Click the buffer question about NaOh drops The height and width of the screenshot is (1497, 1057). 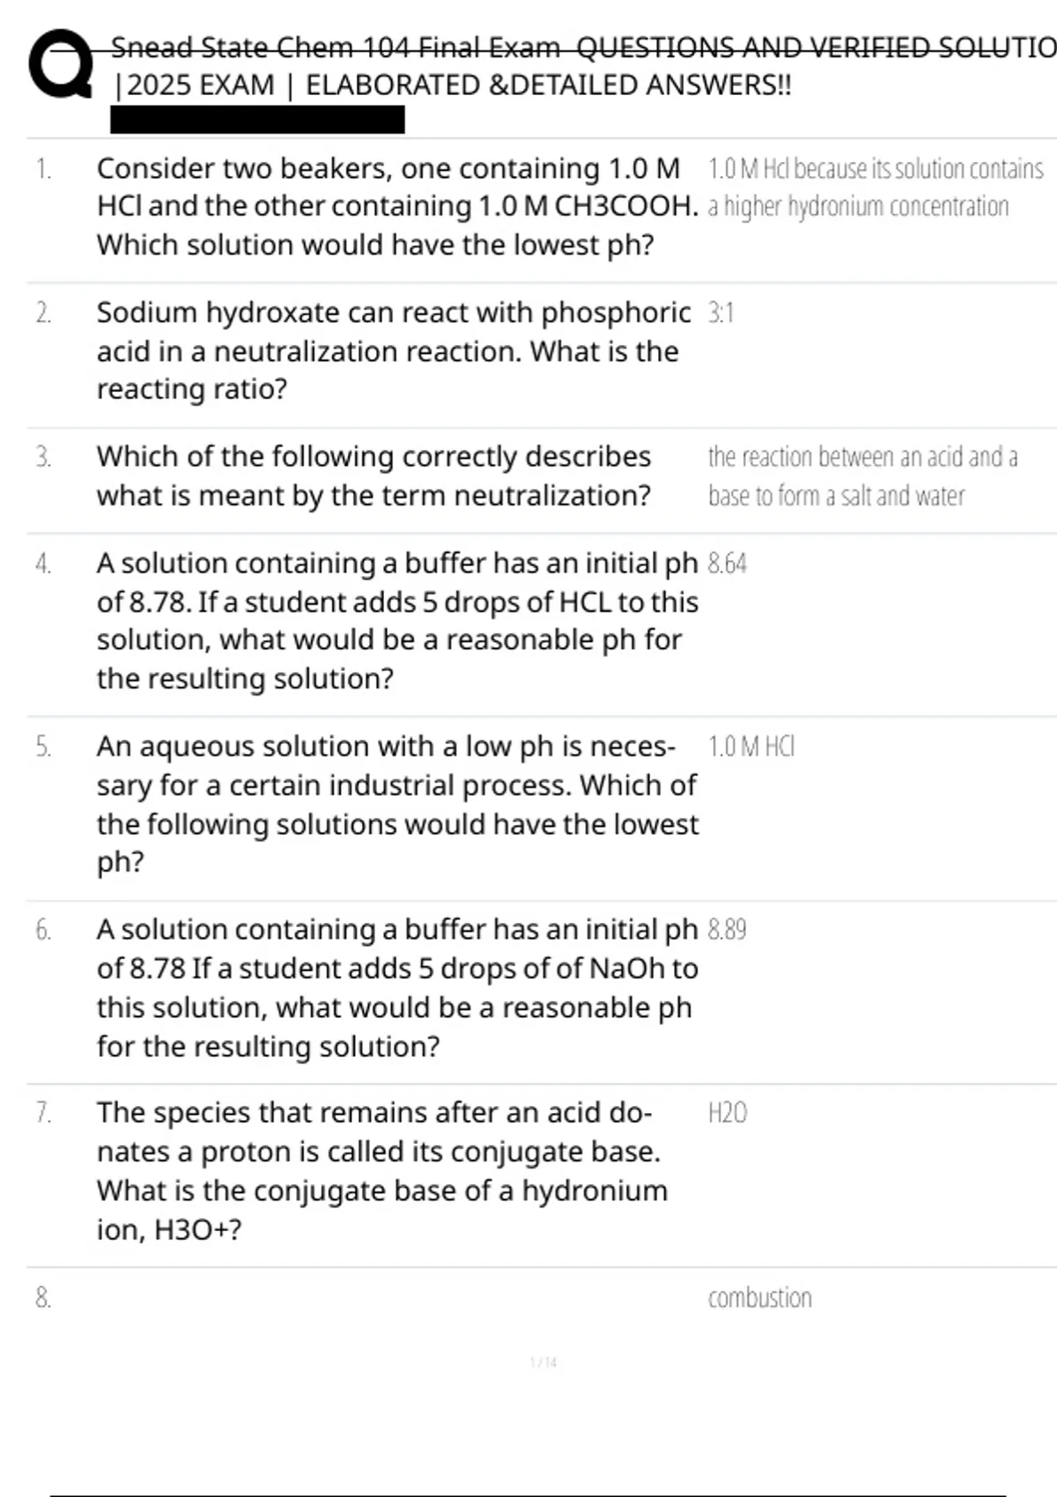pos(396,987)
